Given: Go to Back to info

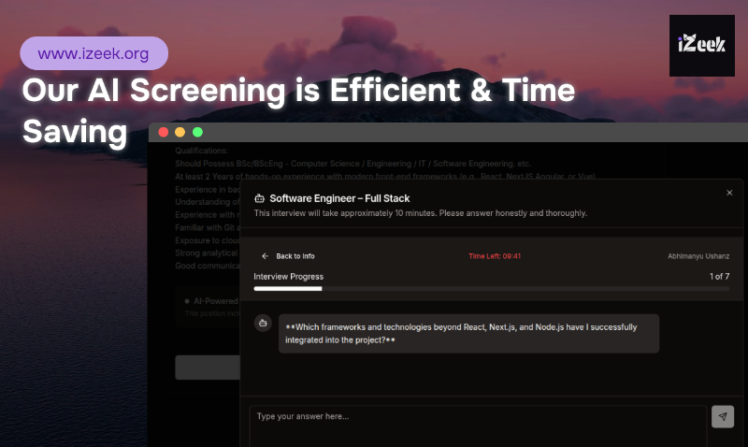Looking at the screenshot, I should pos(295,255).
